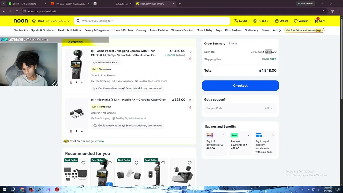
Task: Expand the Tabby pay in 4 option
Action: pyautogui.click(x=240, y=143)
